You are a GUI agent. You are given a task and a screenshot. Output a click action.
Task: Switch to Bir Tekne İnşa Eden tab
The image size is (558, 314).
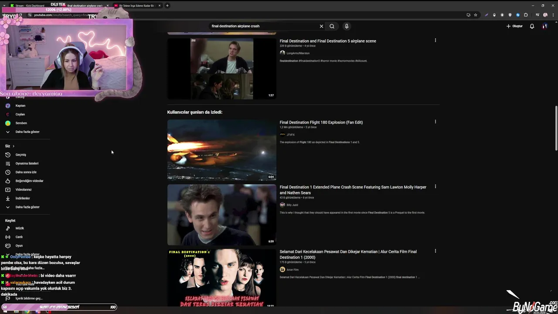point(136,6)
